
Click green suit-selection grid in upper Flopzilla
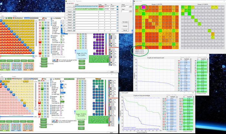5,67
